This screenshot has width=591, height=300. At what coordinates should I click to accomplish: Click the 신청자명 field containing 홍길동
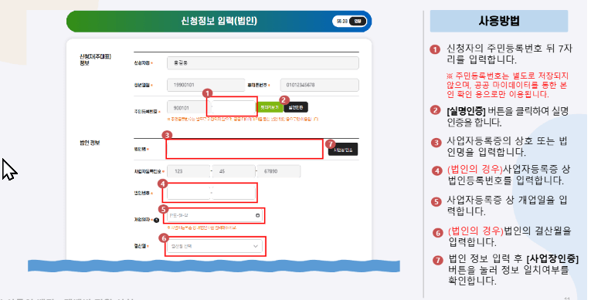pyautogui.click(x=263, y=63)
